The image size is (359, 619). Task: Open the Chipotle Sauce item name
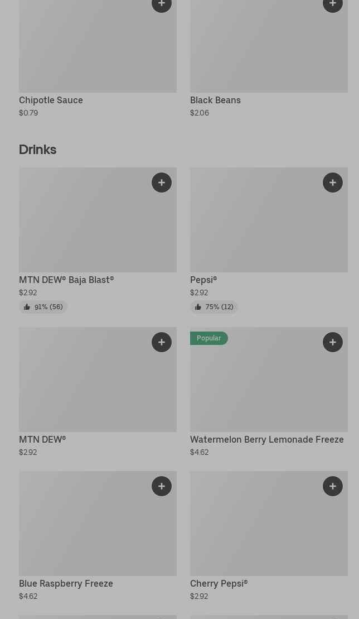coord(51,100)
